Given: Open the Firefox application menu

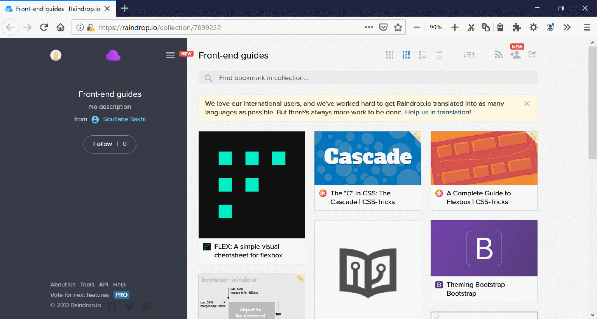Looking at the screenshot, I should point(587,27).
